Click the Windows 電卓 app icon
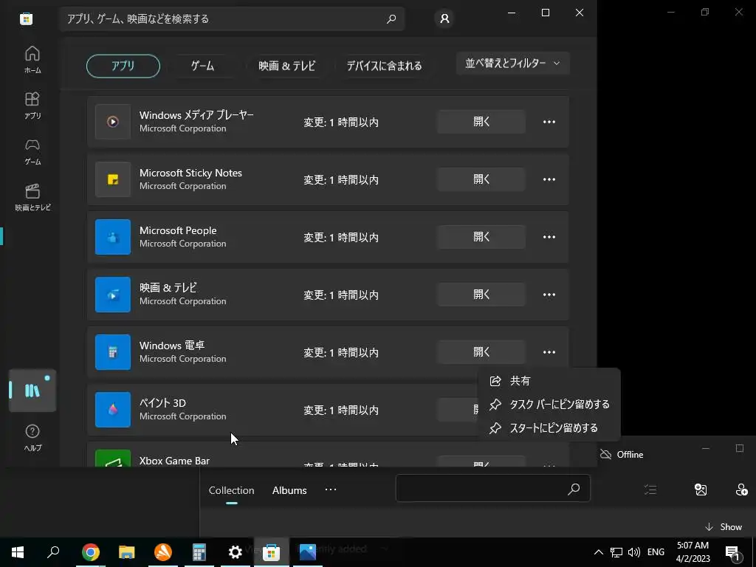Viewport: 756px width, 567px height. click(113, 352)
